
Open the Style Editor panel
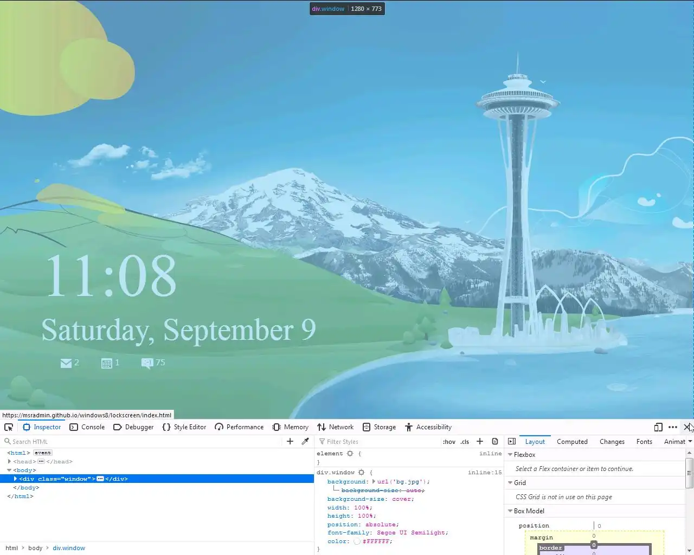coord(184,427)
